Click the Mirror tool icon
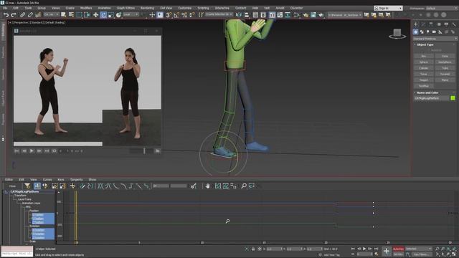 click(239, 14)
